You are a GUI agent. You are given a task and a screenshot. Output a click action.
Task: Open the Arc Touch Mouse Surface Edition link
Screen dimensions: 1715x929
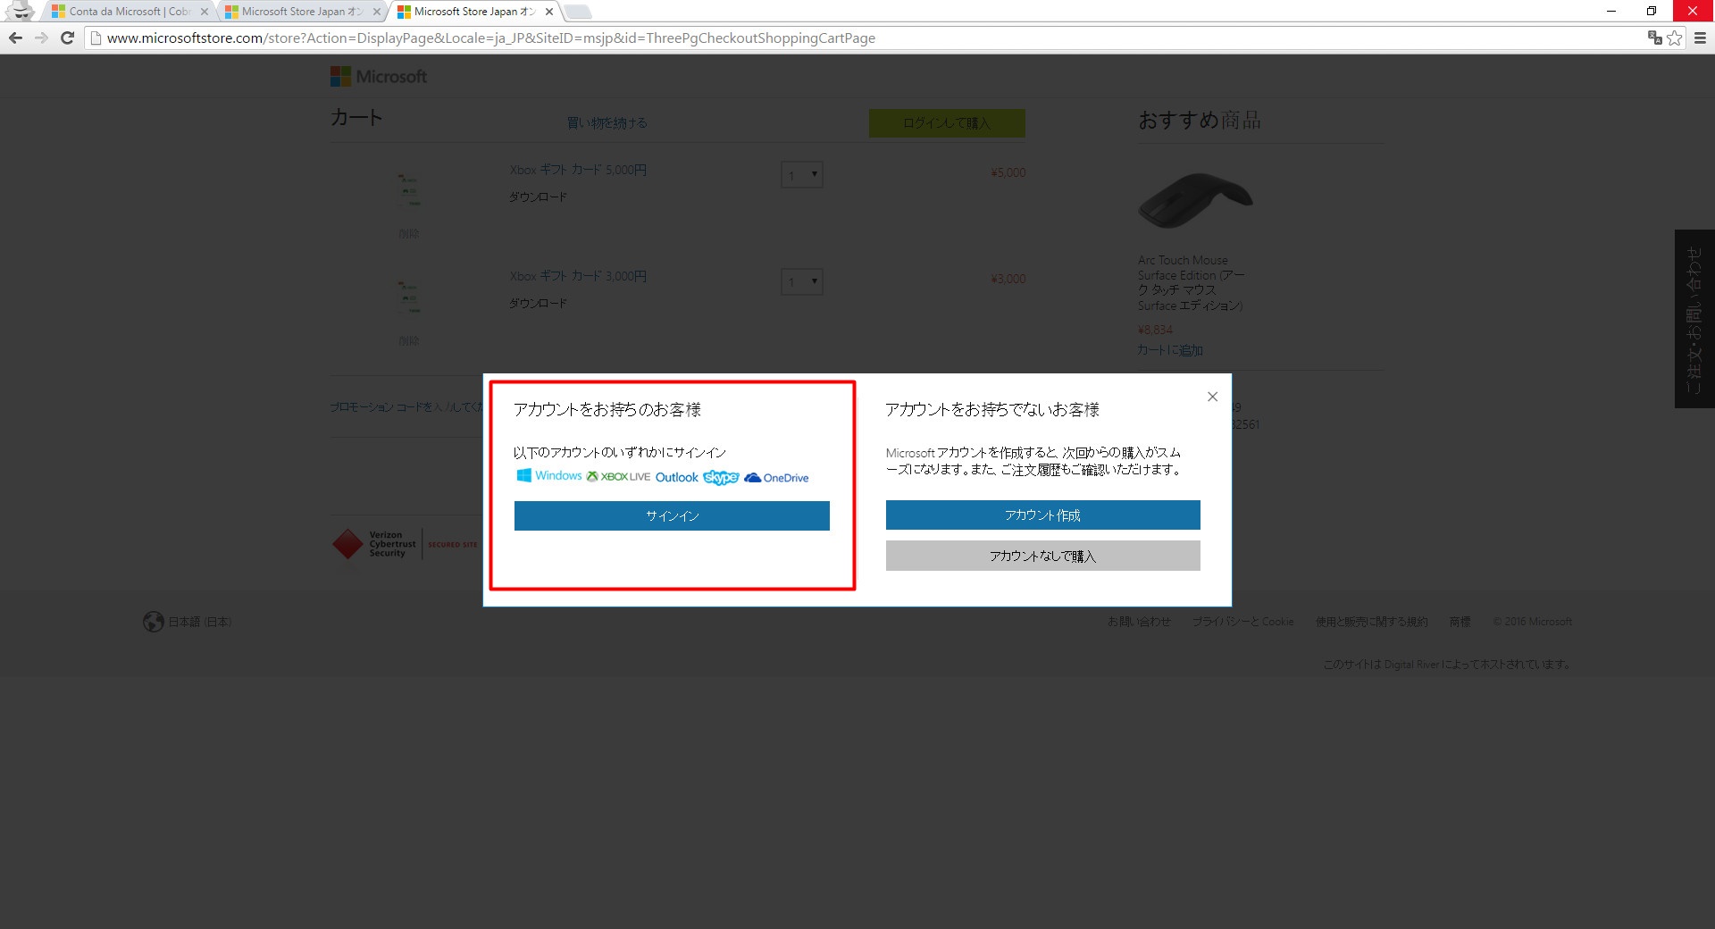tap(1191, 283)
